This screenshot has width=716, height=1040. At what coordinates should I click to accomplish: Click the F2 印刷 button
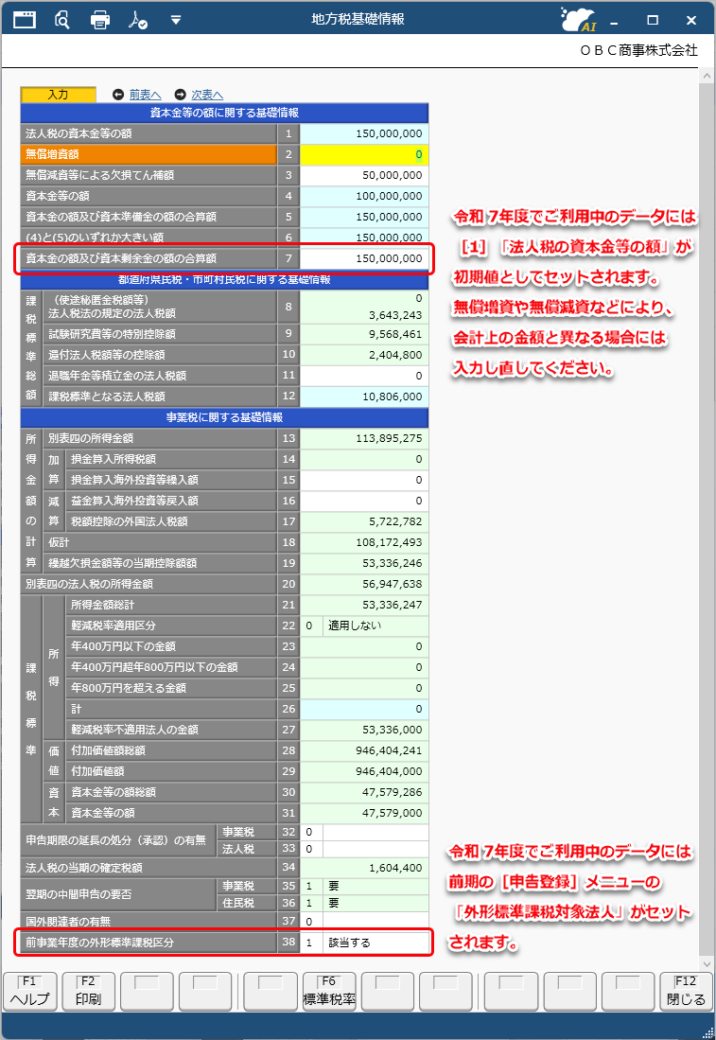(x=88, y=991)
